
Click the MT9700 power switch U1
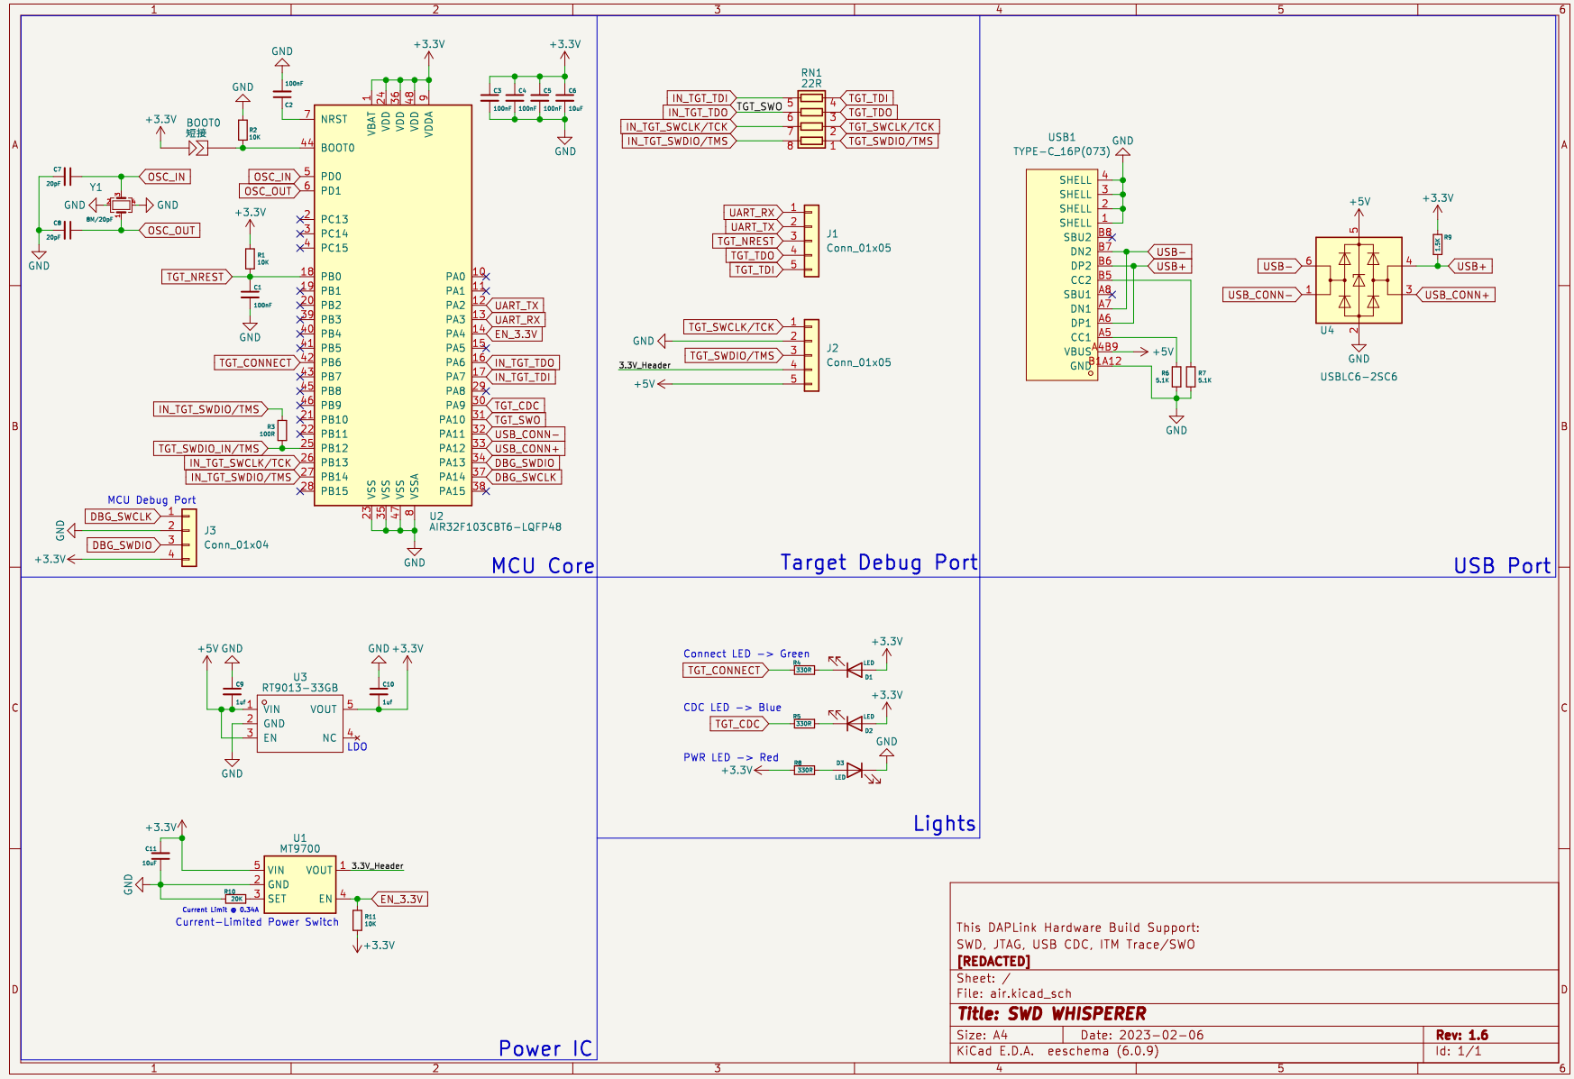point(300,884)
